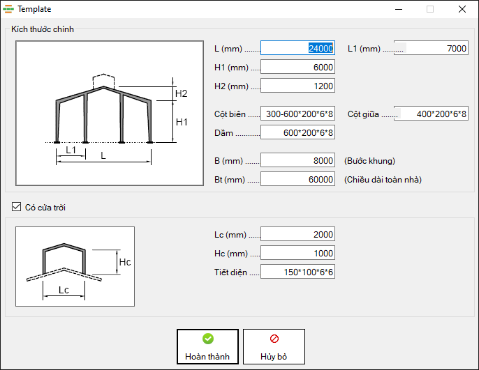Click the H2 (mm) field showing 1200

(x=298, y=86)
